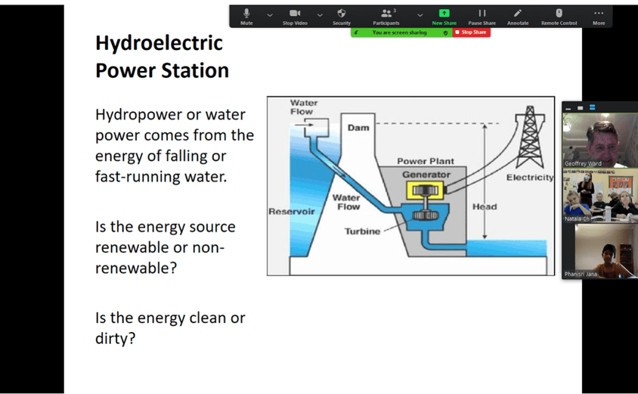The image size is (638, 394).
Task: Click the Stop Video camera icon
Action: pyautogui.click(x=295, y=15)
